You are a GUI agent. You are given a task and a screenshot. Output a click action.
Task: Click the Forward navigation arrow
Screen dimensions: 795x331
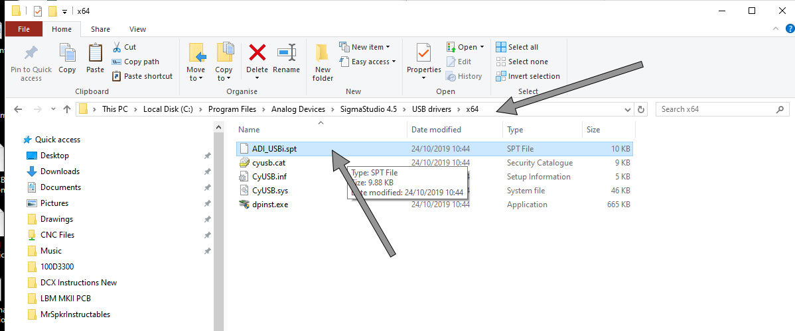[x=37, y=109]
